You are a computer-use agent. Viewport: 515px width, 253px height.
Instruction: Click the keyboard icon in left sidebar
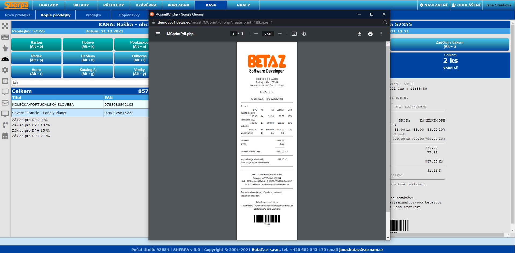(5, 37)
